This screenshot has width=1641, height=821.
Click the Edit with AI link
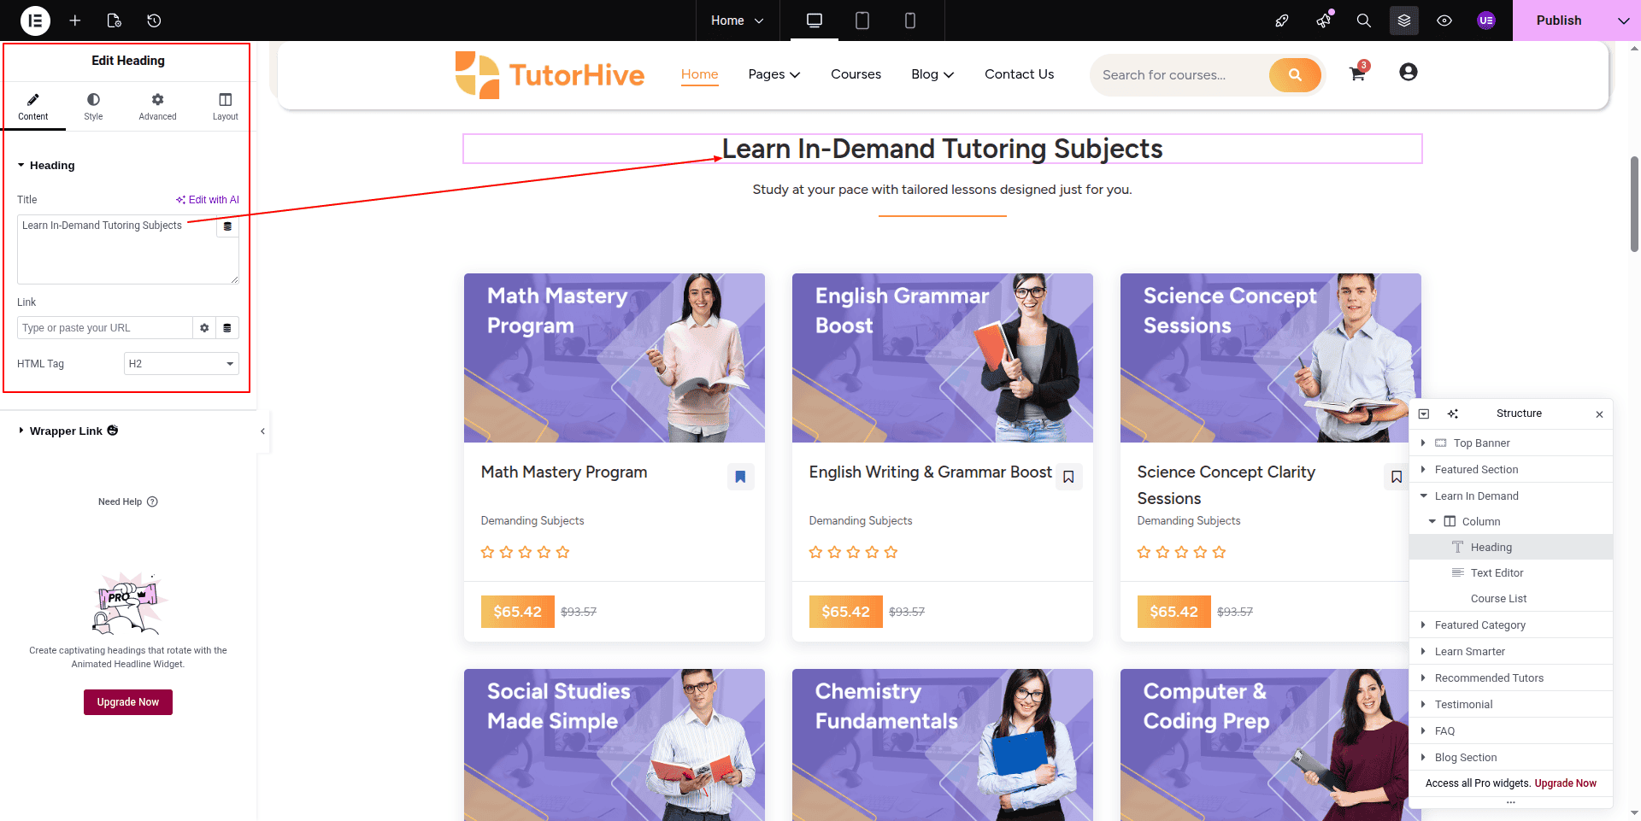click(208, 200)
